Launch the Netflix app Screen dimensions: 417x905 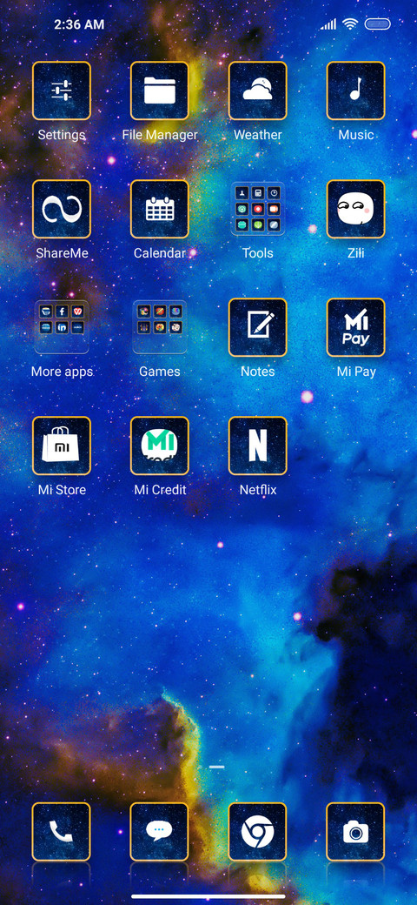click(257, 446)
